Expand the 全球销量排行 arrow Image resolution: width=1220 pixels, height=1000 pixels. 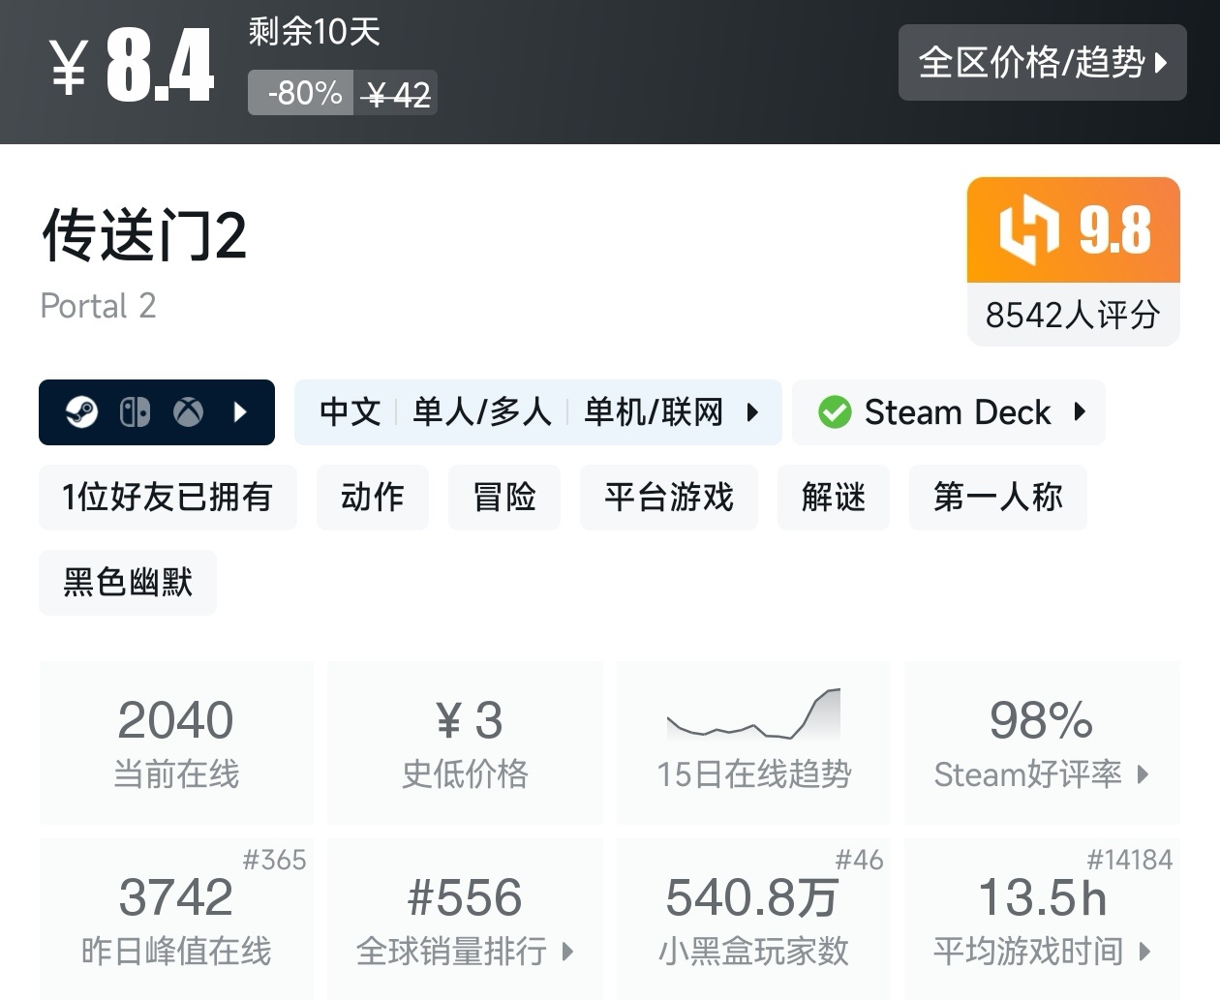568,952
